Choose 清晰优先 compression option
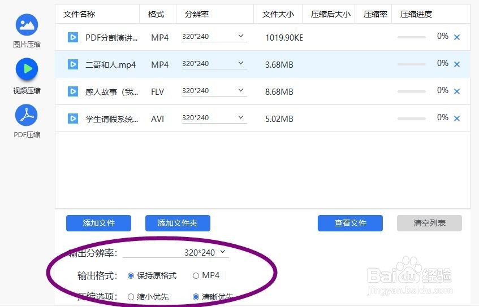479x307 pixels. click(196, 297)
